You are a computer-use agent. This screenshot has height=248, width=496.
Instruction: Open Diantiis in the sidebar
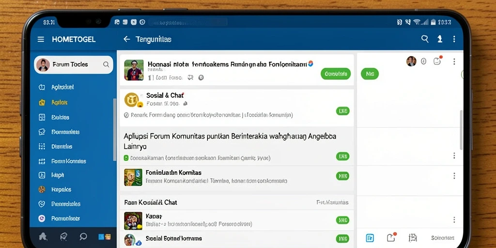(62, 146)
